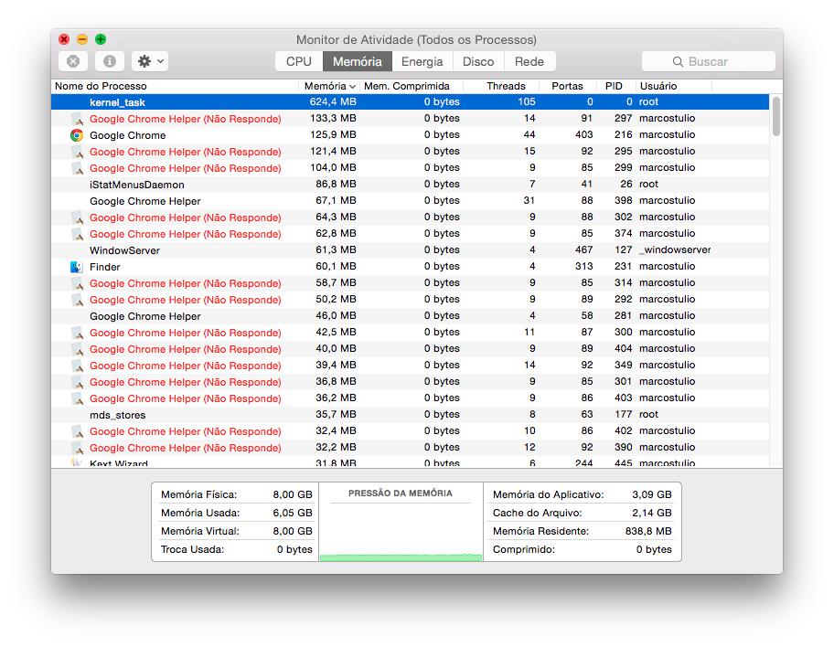Open the process info (i) toolbar icon
Image resolution: width=834 pixels, height=647 pixels.
pyautogui.click(x=110, y=61)
